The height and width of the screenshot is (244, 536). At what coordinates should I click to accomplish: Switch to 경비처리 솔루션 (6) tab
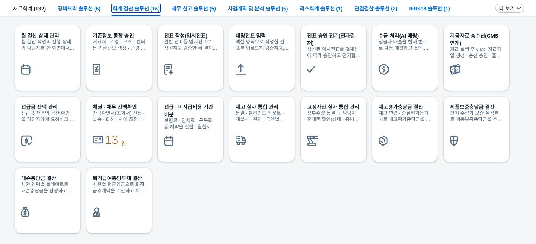click(x=79, y=9)
